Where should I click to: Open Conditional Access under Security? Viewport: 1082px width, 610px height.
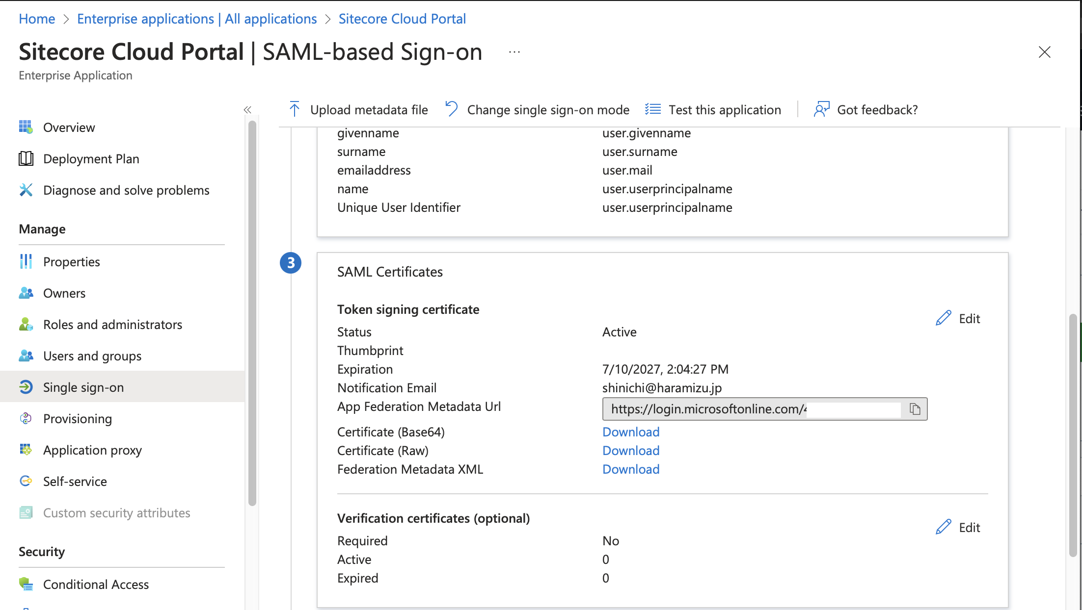click(x=122, y=585)
